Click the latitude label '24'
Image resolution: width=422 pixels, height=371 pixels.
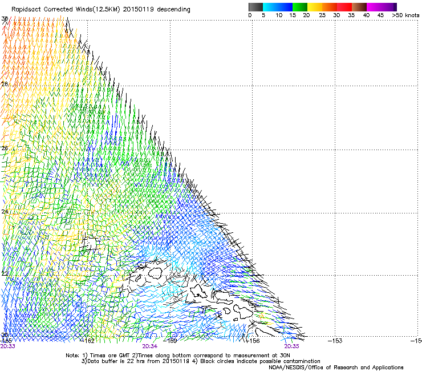click(x=5, y=212)
